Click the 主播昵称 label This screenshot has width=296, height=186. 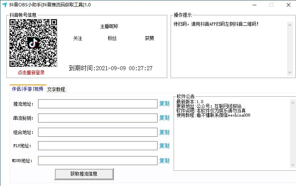[x=109, y=26]
